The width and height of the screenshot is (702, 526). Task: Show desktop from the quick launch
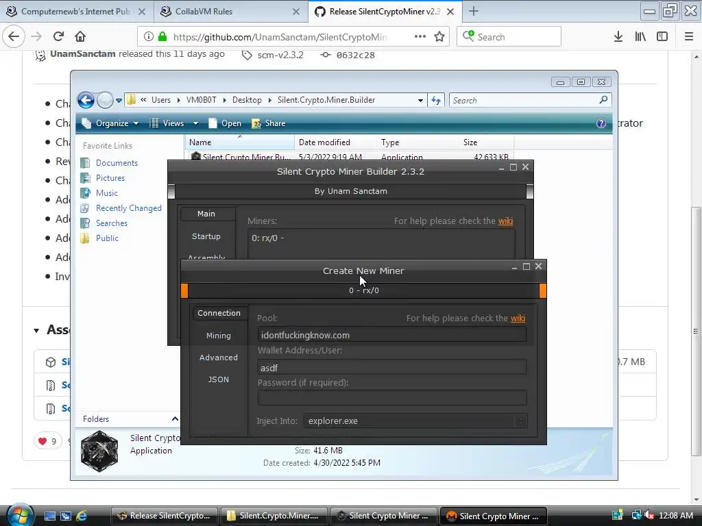point(49,516)
